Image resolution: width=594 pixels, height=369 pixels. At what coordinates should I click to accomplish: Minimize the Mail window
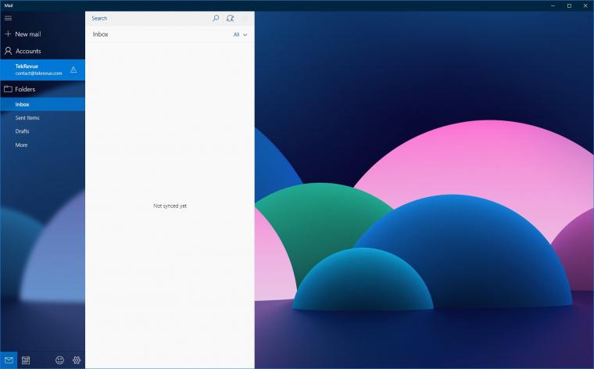click(553, 5)
